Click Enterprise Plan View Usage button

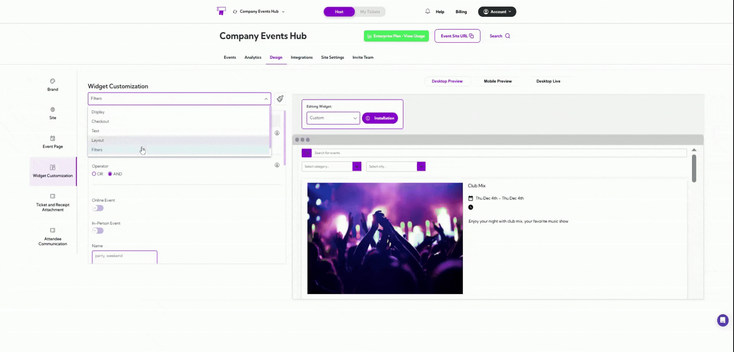[396, 36]
